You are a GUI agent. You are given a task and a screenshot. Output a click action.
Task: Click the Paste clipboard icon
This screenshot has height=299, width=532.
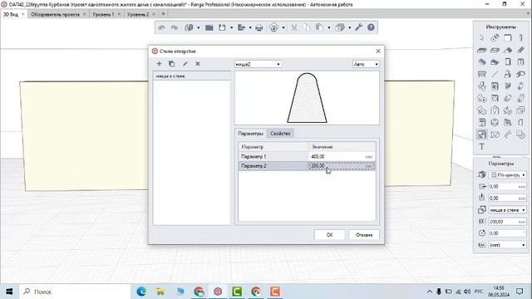point(319,27)
